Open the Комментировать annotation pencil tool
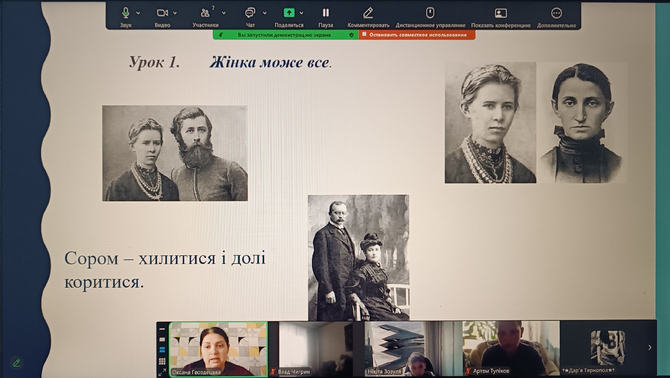 click(x=368, y=13)
